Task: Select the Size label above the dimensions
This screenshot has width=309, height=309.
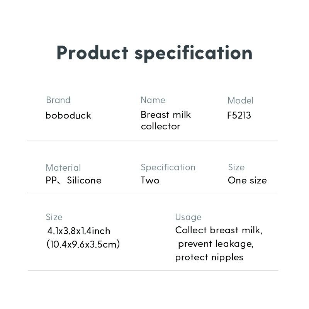Action: click(54, 217)
